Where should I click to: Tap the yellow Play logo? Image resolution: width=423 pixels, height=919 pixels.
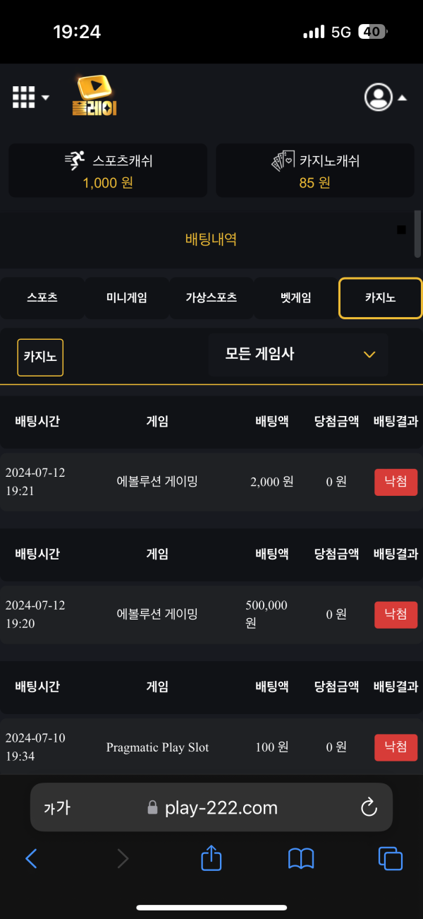(x=94, y=96)
